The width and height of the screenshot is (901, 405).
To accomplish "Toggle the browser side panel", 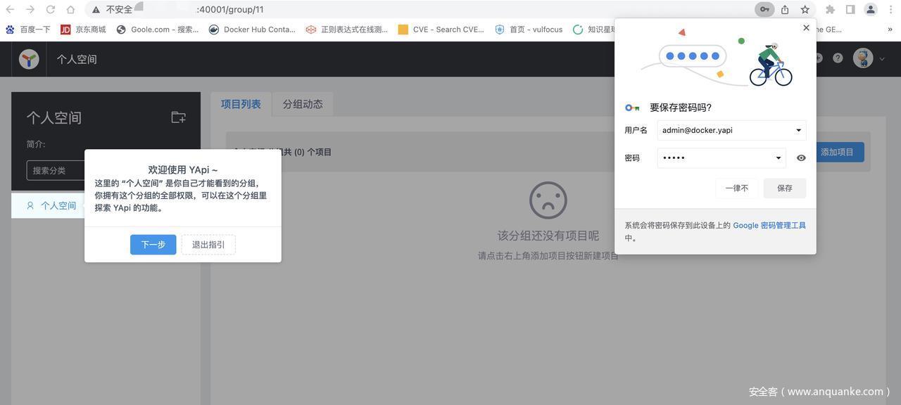I will 850,10.
